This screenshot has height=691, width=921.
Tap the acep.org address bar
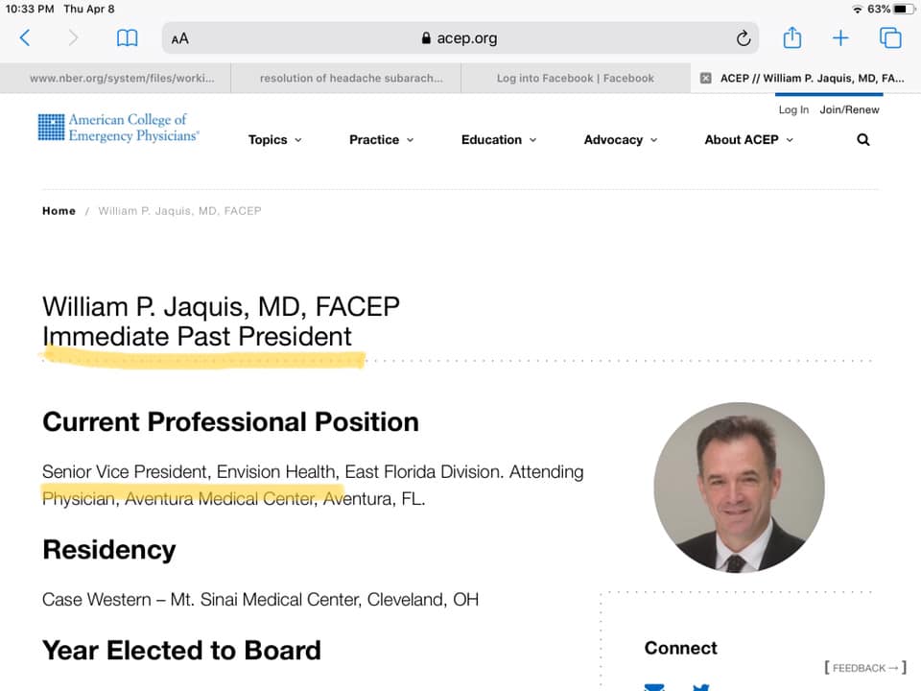(x=460, y=38)
